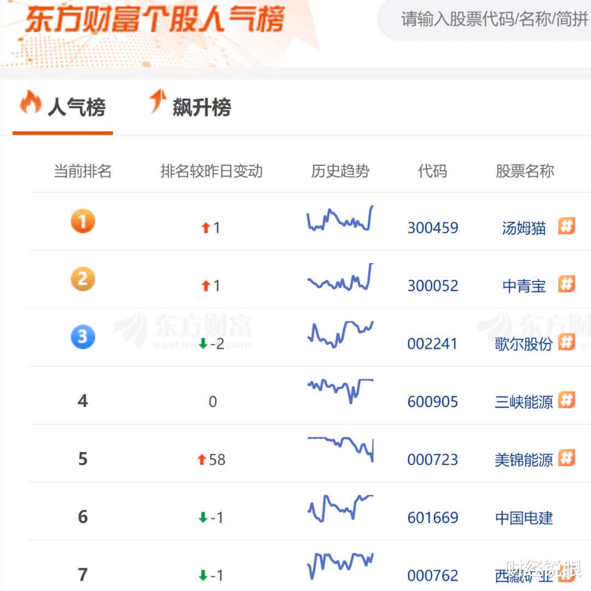Click the red up arrow in 汤姆猫 row
The image size is (591, 591).
tap(205, 228)
